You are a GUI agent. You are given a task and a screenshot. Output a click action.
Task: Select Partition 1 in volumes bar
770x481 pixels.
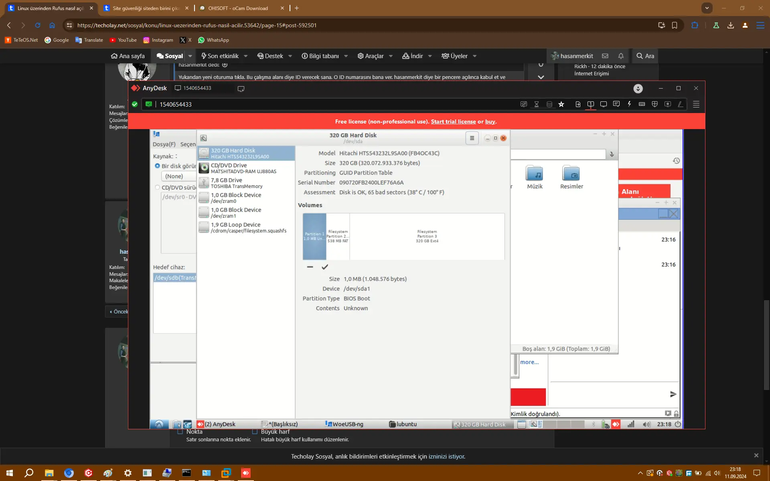314,236
